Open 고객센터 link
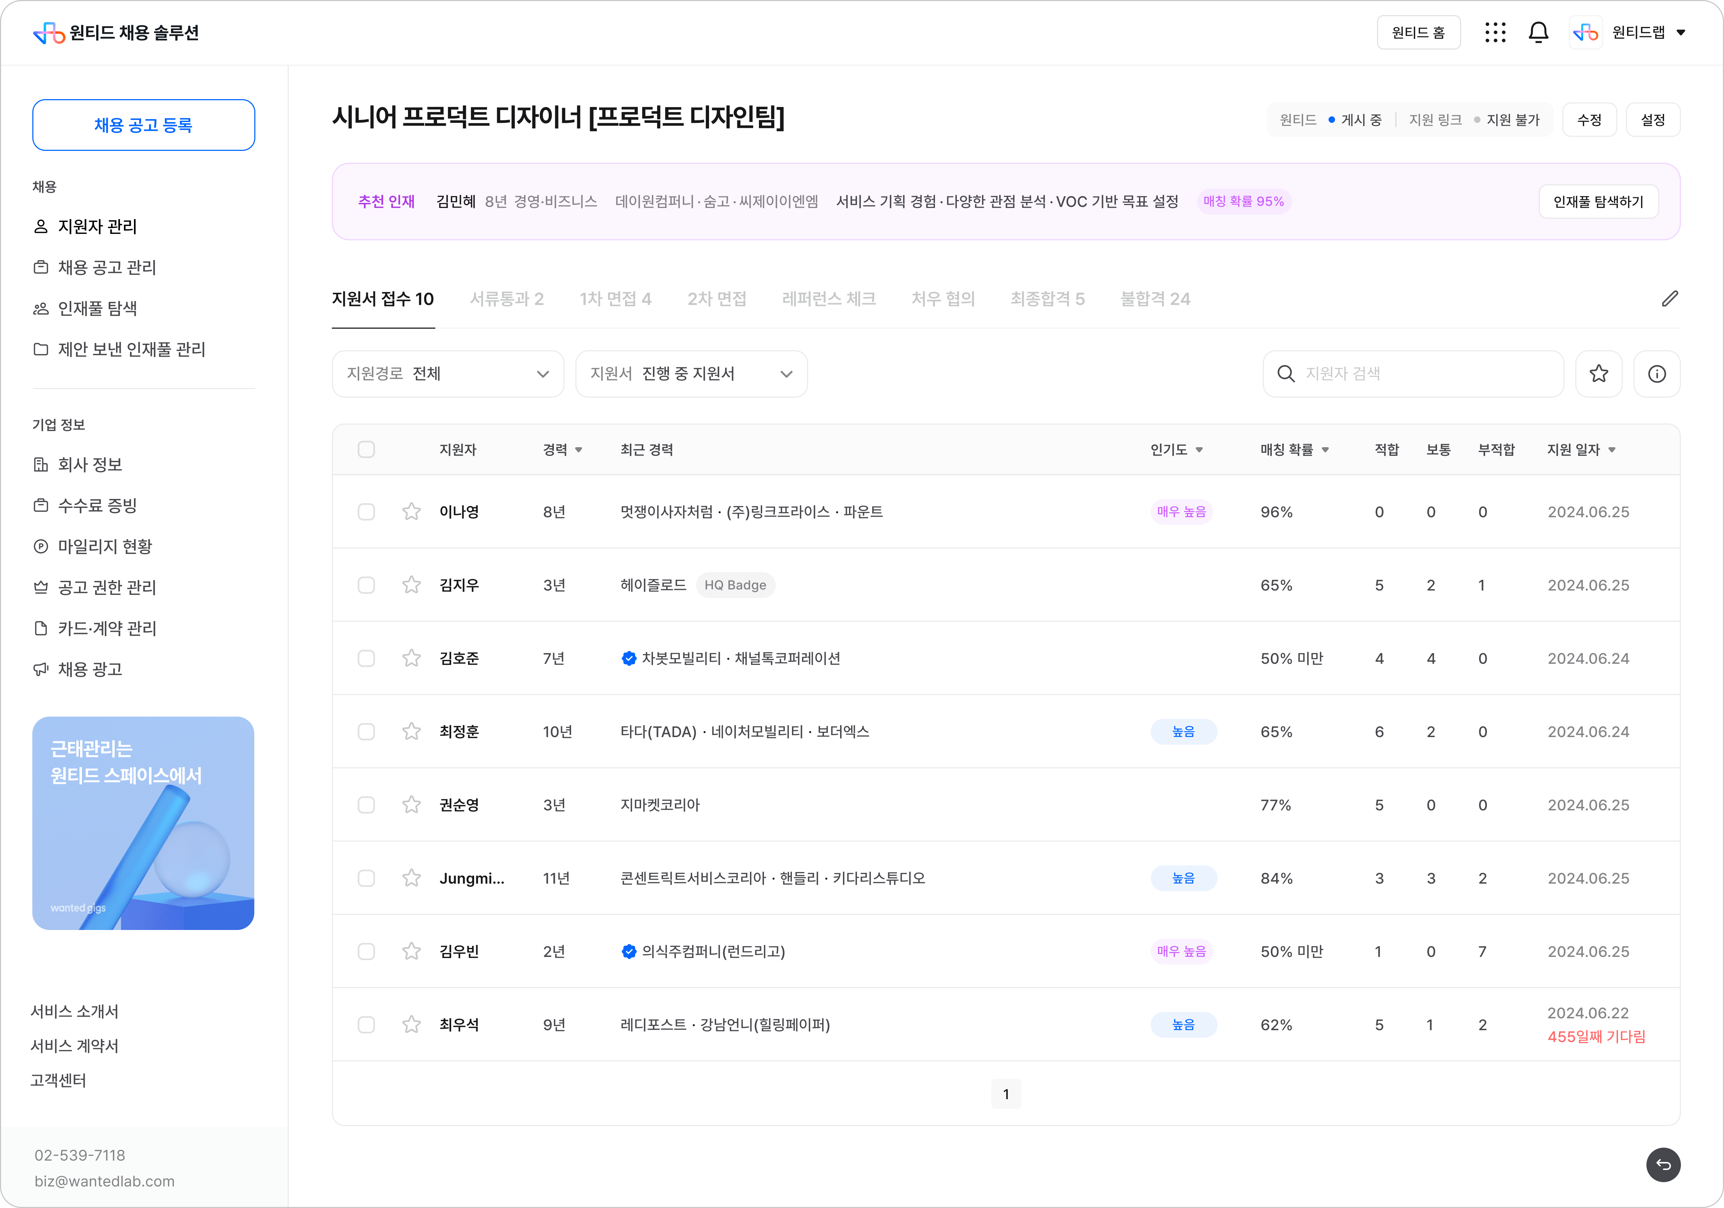This screenshot has width=1724, height=1208. click(58, 1080)
